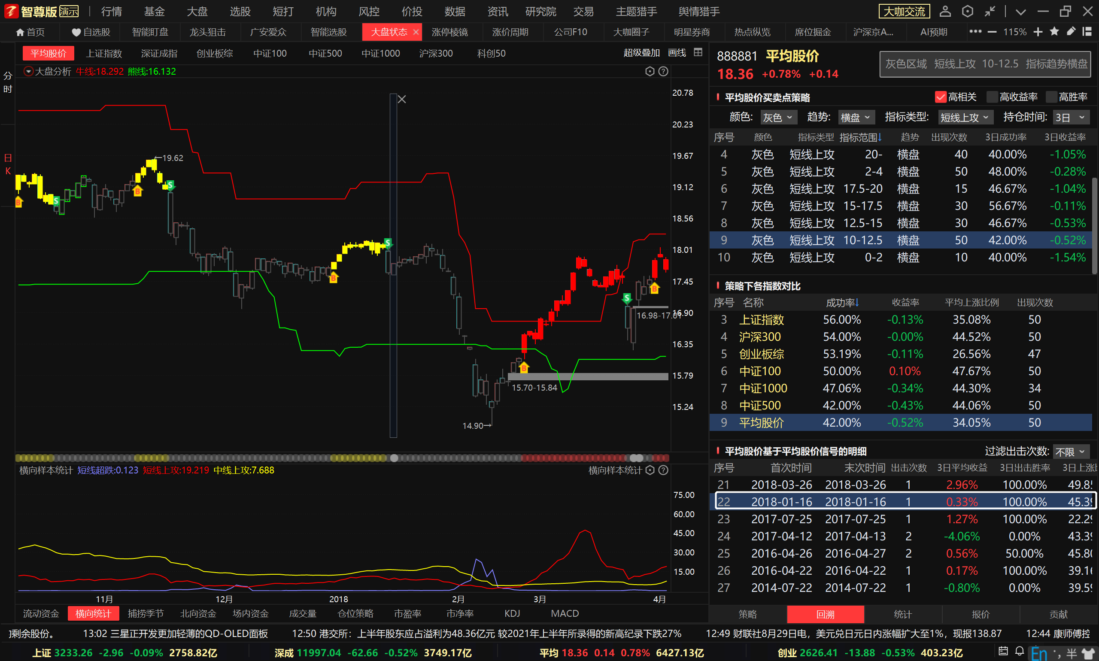The height and width of the screenshot is (661, 1099).
Task: Close the 大盘状态 tab with its X
Action: [416, 32]
